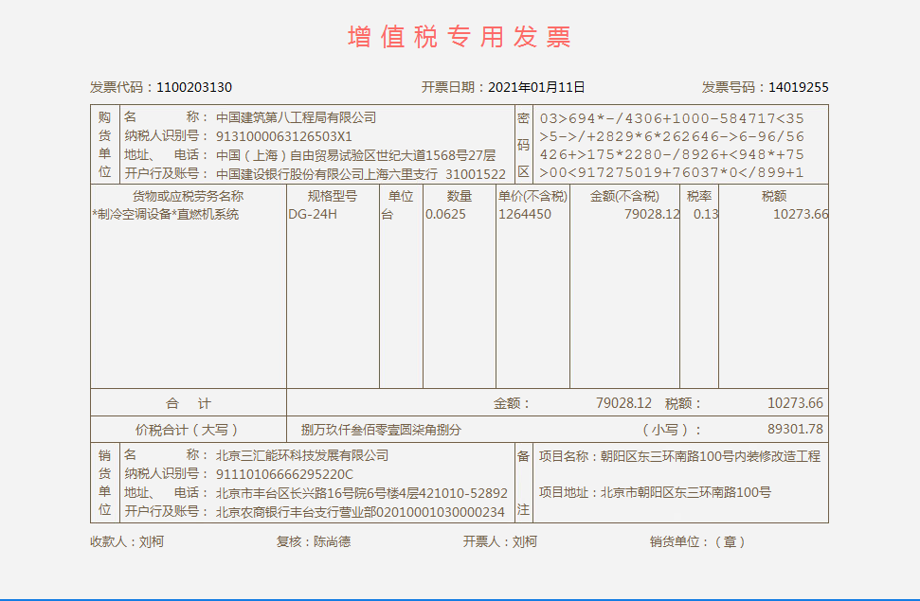Click tax 10273.66 in the item row
Viewport: 920px width, 601px height.
(x=801, y=214)
